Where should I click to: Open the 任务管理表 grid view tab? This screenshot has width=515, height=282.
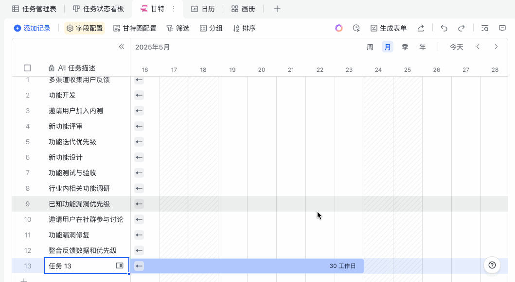click(x=34, y=9)
